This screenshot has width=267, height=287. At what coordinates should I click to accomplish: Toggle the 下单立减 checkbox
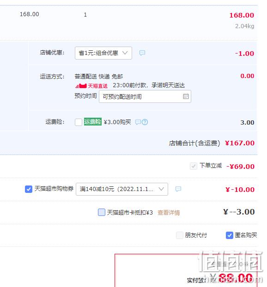point(194,166)
